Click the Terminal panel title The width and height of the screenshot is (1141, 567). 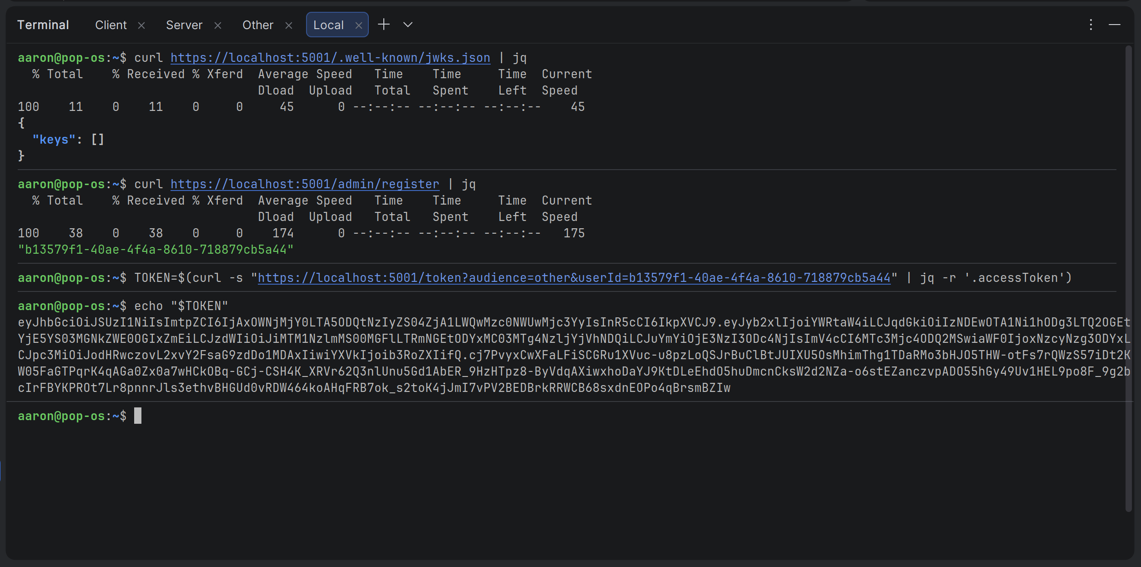[43, 25]
